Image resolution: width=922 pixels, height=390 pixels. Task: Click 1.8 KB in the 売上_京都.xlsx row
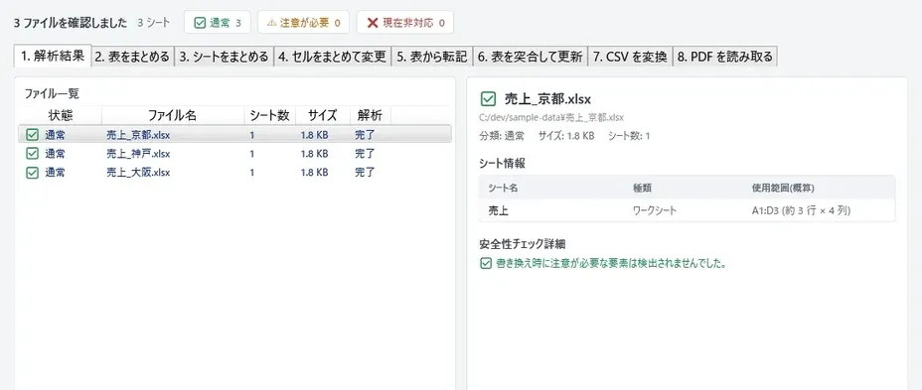[314, 135]
